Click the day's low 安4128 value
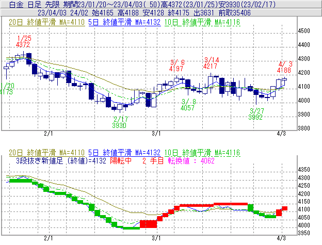The height and width of the screenshot is (245, 322). 153,13
